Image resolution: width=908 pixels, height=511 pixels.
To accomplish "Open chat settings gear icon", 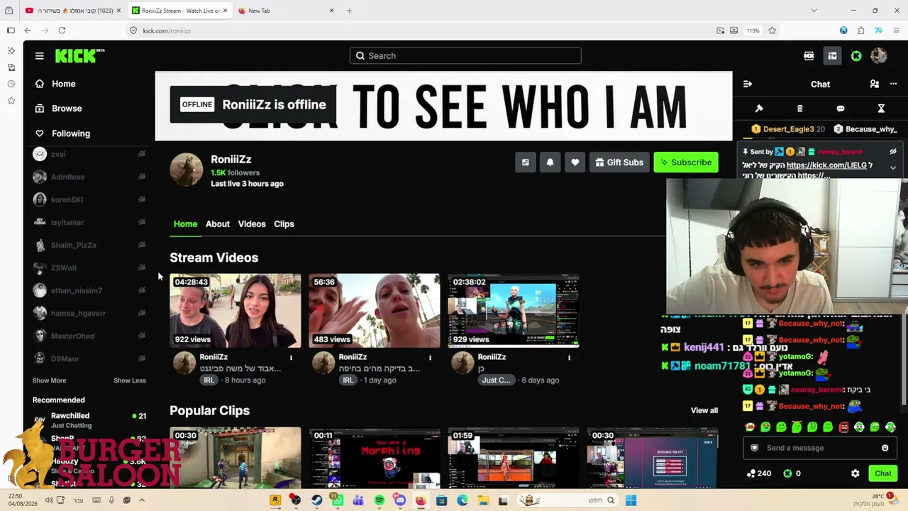I will pos(855,473).
